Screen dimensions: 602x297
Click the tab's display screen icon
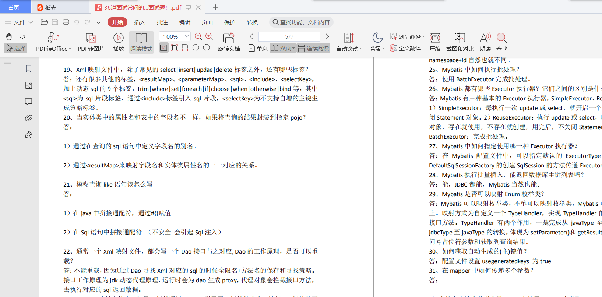click(x=189, y=7)
